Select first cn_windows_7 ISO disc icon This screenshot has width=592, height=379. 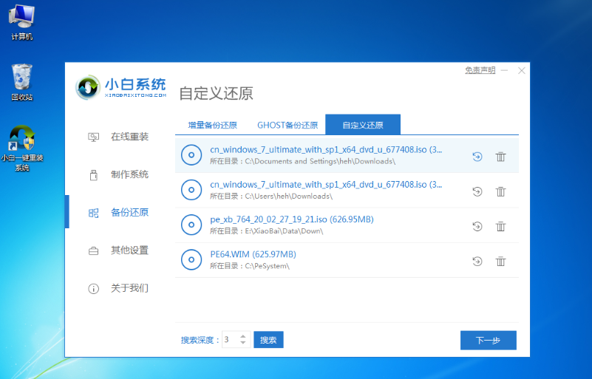click(x=191, y=155)
